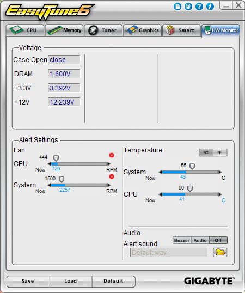Click the Default button

click(x=114, y=281)
